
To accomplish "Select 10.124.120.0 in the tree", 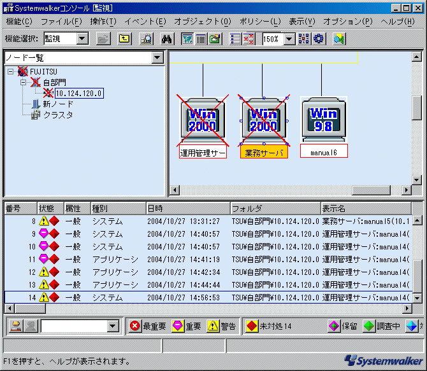I will [x=79, y=94].
